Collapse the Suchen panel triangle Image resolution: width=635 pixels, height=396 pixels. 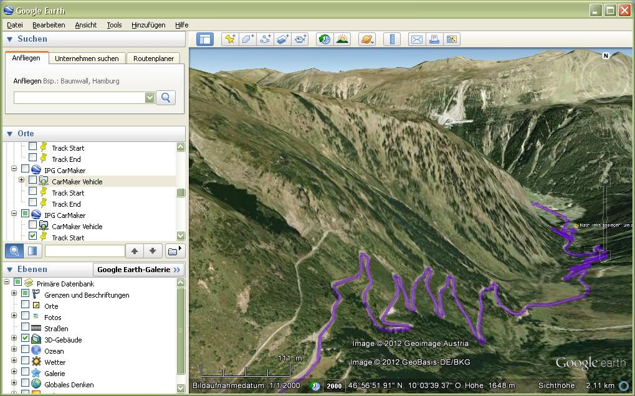tap(10, 39)
